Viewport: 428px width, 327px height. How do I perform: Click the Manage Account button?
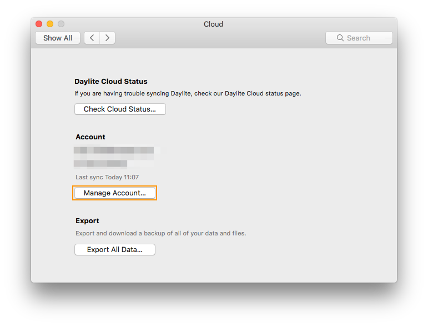(115, 193)
